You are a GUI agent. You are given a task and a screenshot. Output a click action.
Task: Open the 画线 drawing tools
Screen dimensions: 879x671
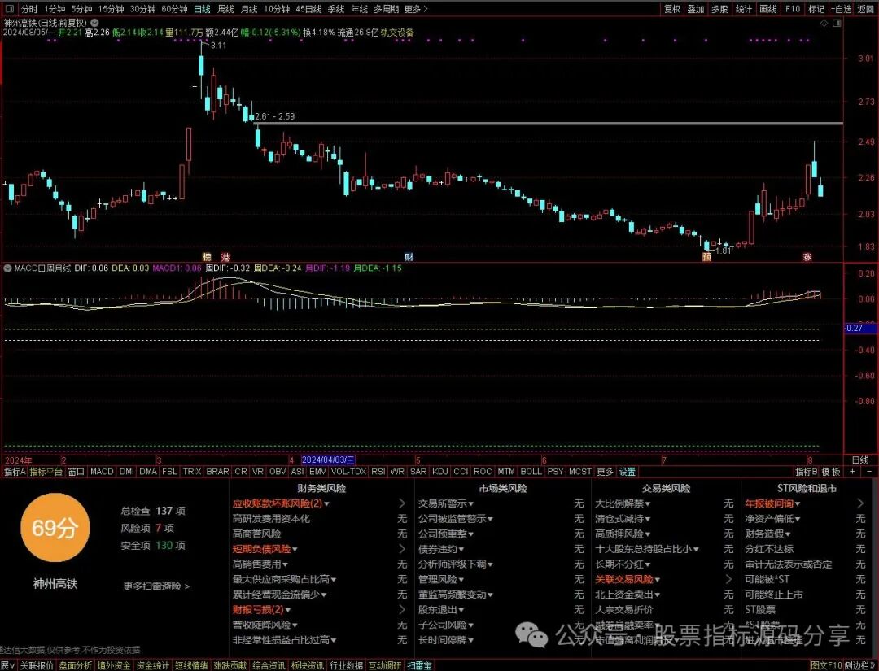pos(768,9)
